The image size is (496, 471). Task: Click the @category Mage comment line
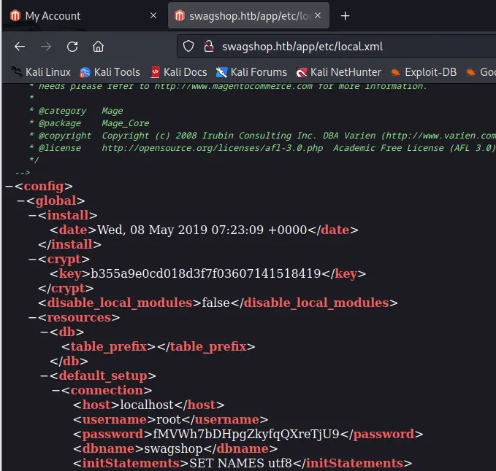(76, 111)
